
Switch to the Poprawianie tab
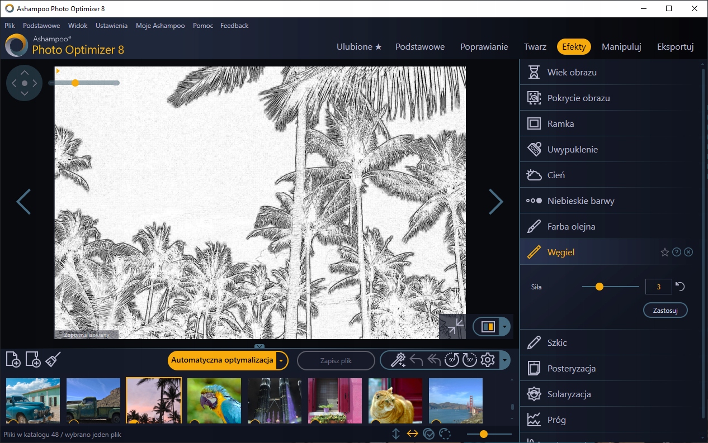[484, 47]
